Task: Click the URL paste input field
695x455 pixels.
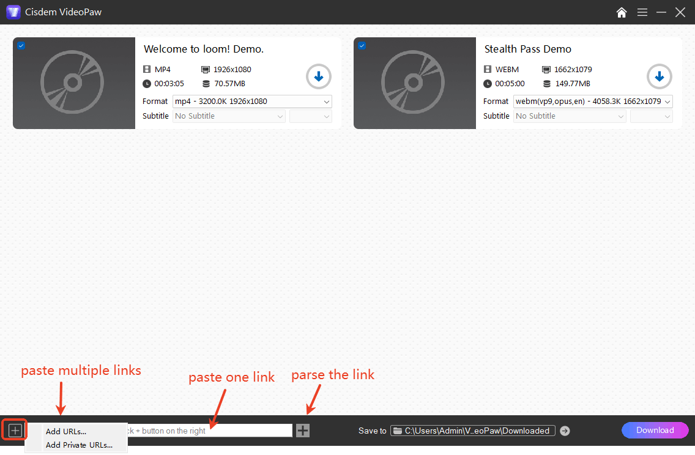Action: coord(210,430)
